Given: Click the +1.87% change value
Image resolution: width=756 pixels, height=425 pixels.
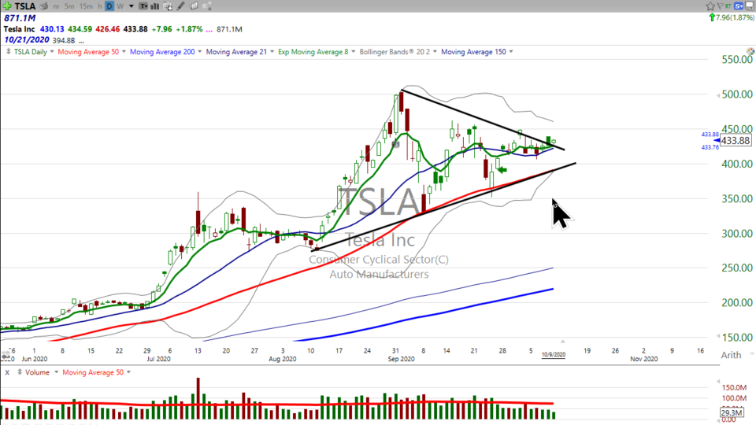Looking at the screenshot, I should (189, 29).
